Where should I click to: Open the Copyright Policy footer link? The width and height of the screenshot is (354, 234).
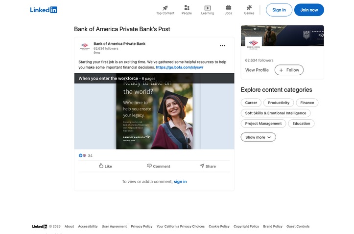coord(246,226)
